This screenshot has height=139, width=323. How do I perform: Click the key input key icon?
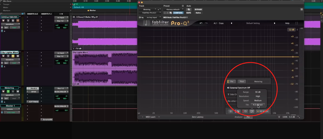141,17
